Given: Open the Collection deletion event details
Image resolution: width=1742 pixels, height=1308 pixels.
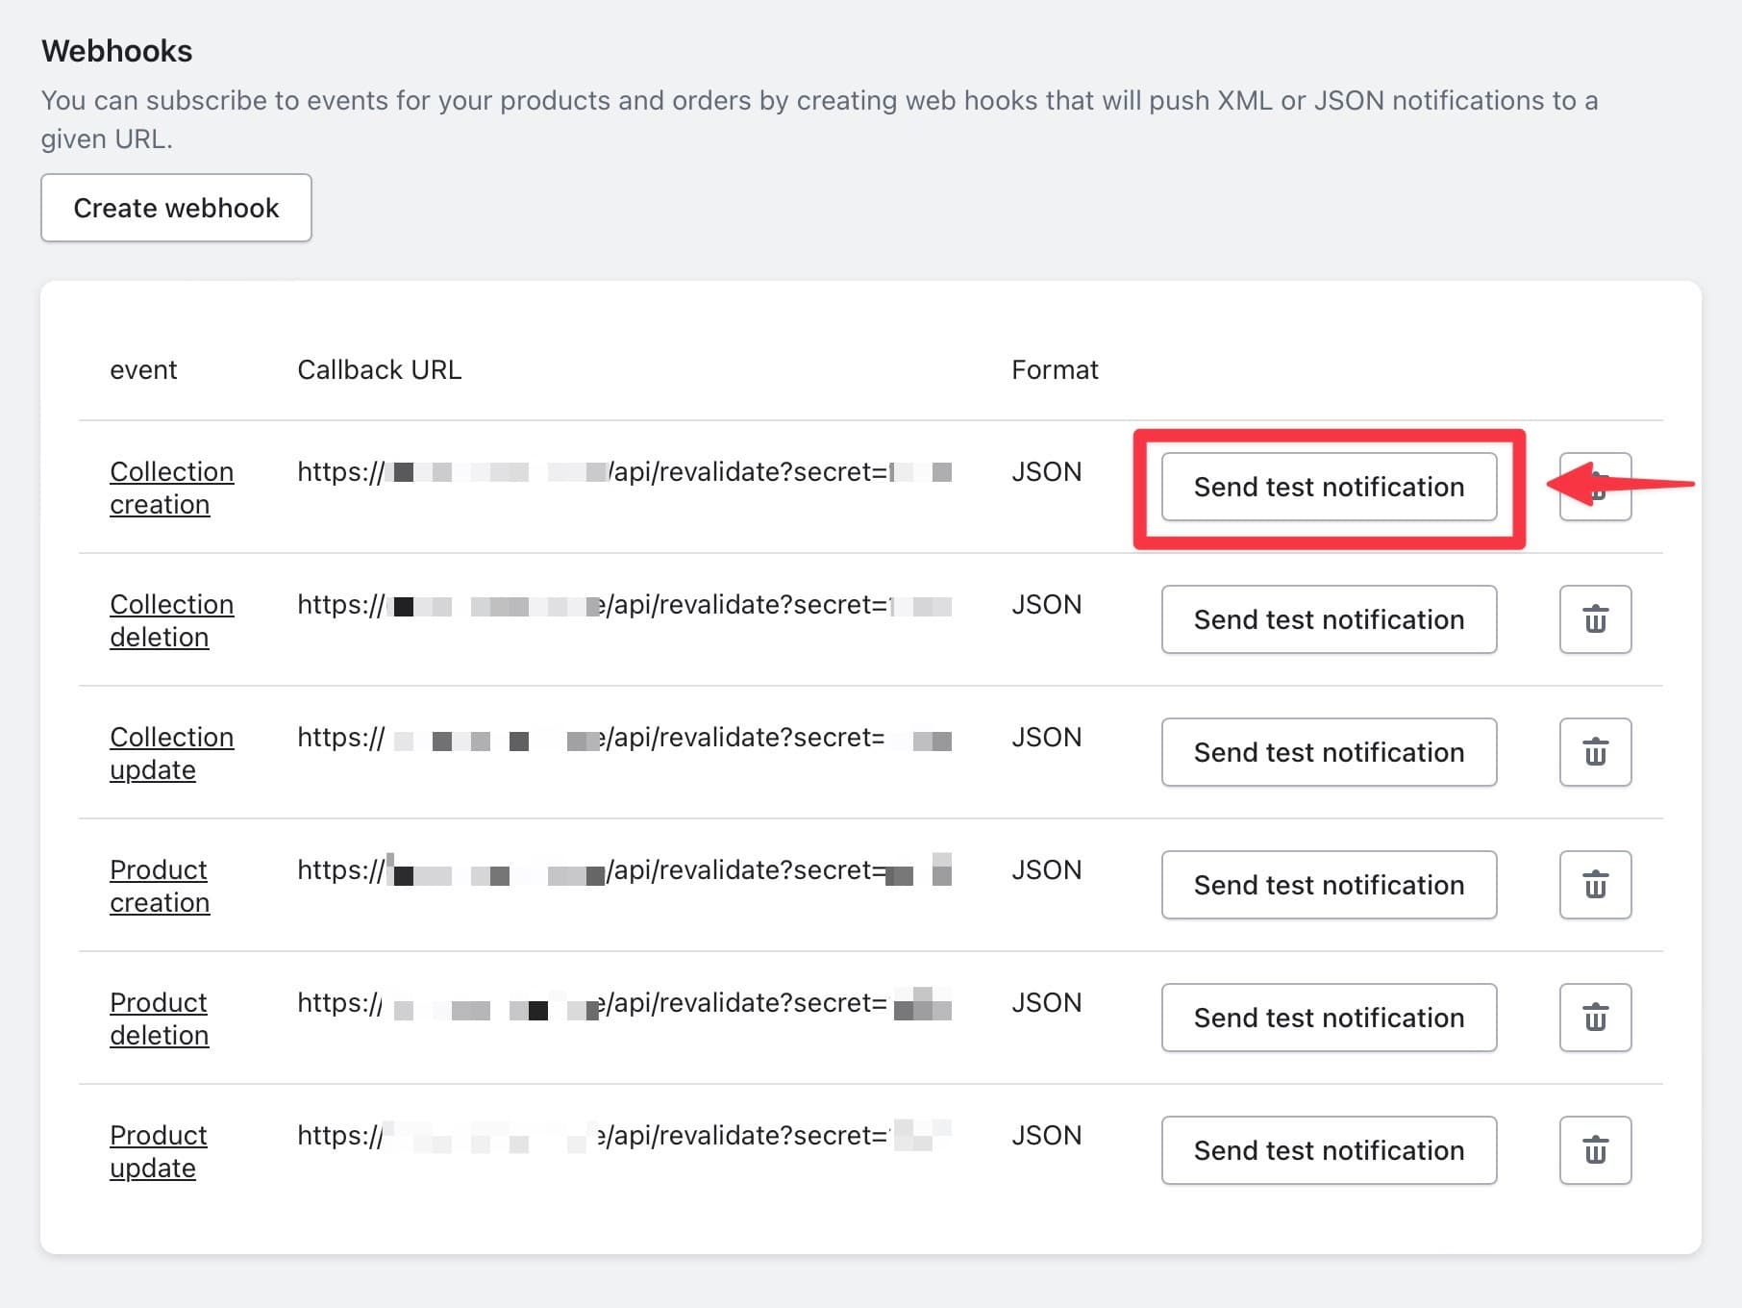Looking at the screenshot, I should pyautogui.click(x=172, y=619).
